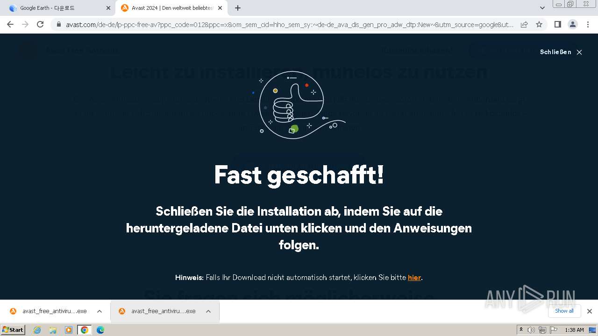Click the avast.com address bar
The width and height of the screenshot is (598, 336).
(x=290, y=24)
